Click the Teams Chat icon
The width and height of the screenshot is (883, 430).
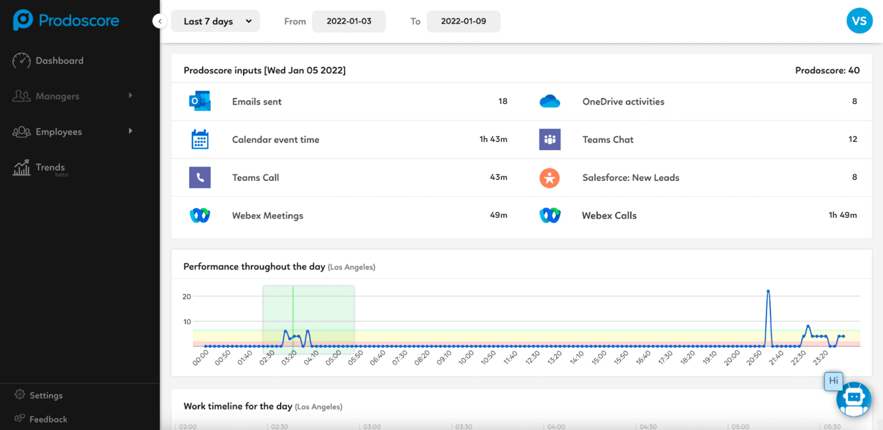tap(550, 139)
